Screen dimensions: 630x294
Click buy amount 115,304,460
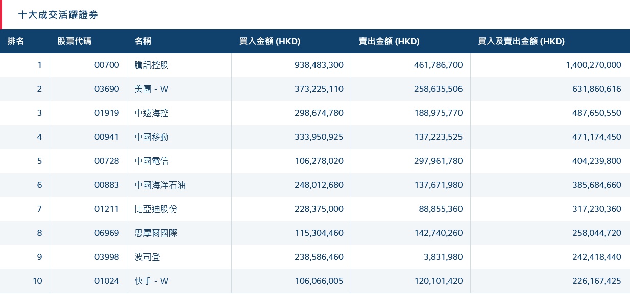pos(319,233)
